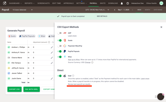Open the Edit Time page
166x102 pixels.
[56, 3]
